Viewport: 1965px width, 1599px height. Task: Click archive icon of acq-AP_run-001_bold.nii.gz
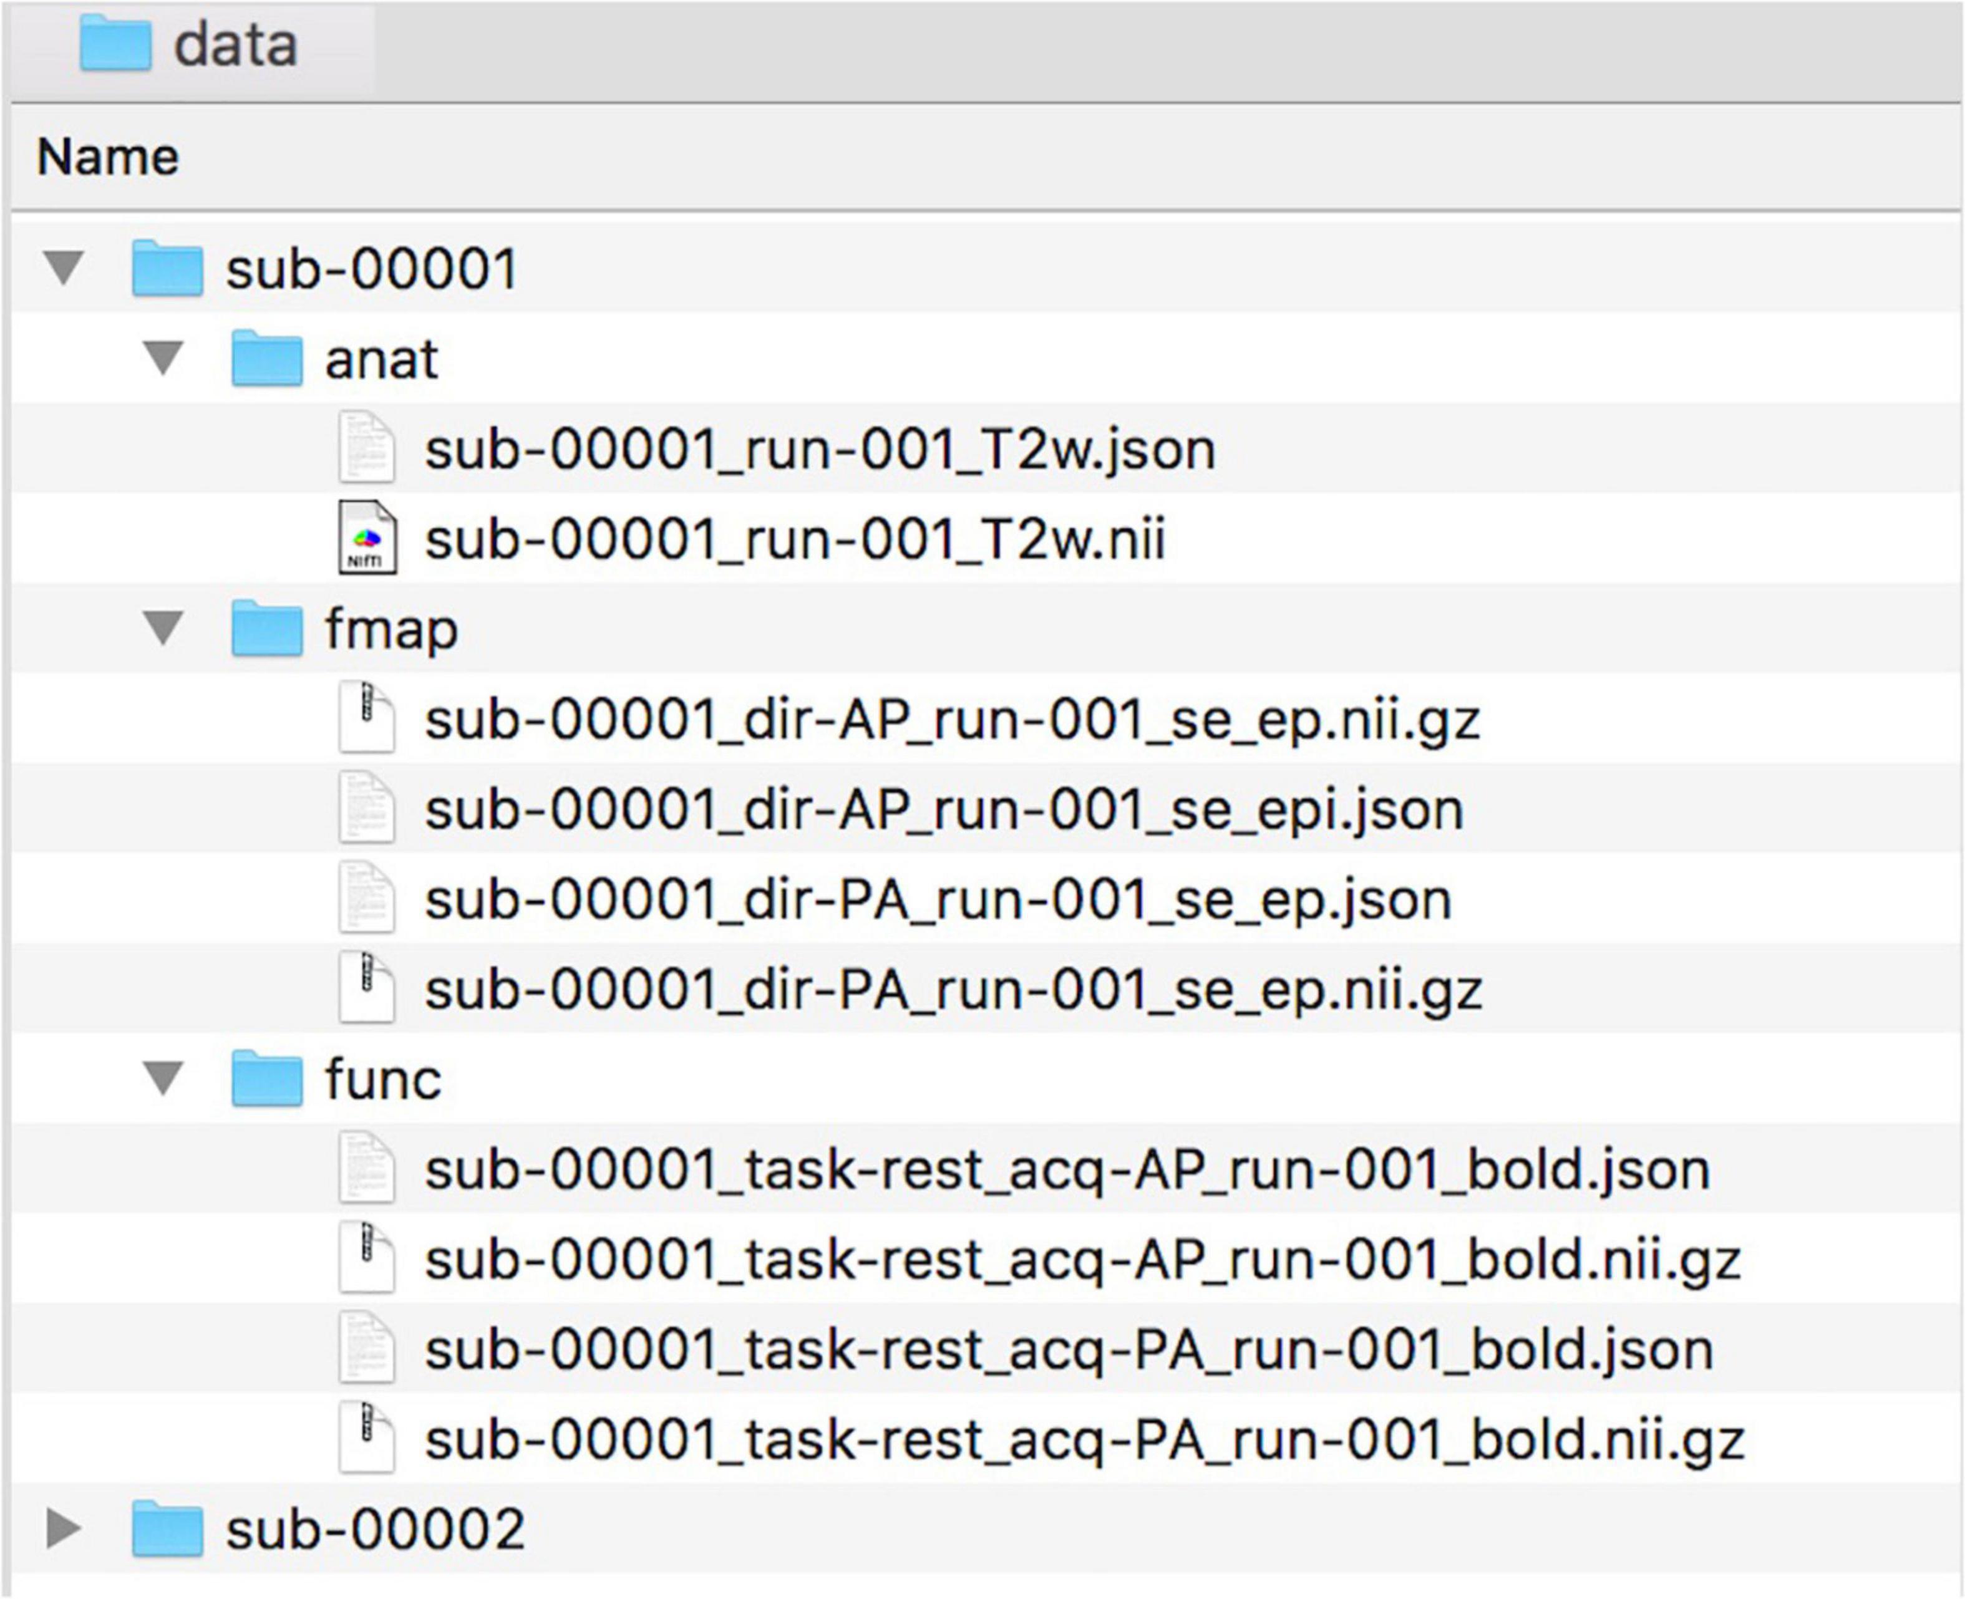pyautogui.click(x=367, y=1258)
